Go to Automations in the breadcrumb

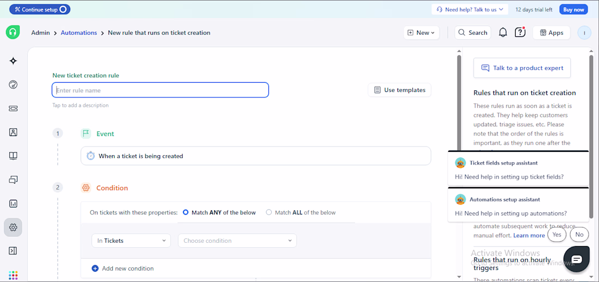point(79,33)
